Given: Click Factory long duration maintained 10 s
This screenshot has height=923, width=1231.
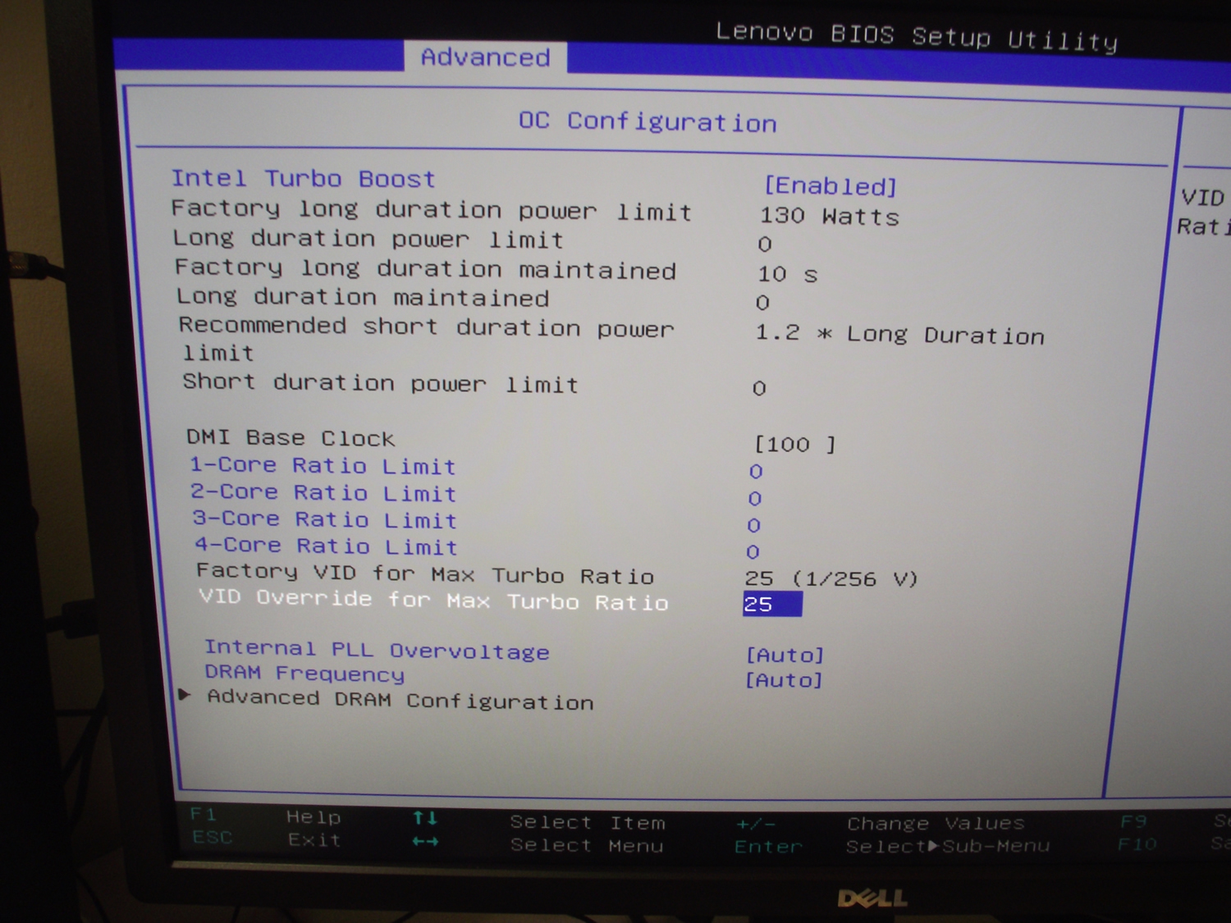Looking at the screenshot, I should point(788,274).
